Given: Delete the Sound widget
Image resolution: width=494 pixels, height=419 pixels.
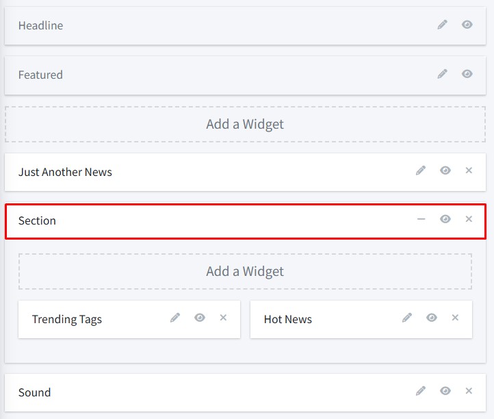Looking at the screenshot, I should point(469,391).
